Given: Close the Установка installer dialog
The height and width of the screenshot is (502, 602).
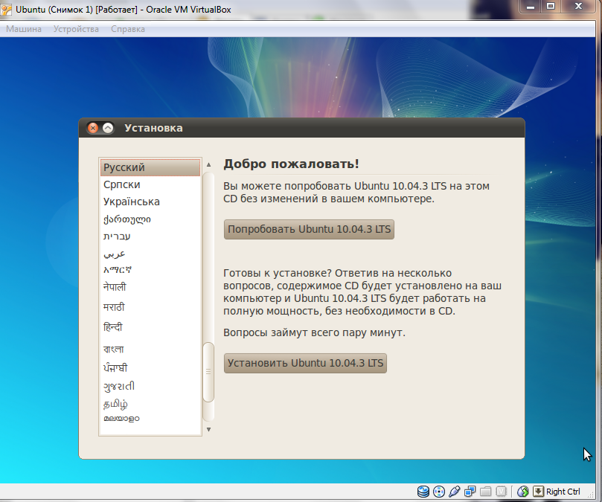Looking at the screenshot, I should [92, 128].
